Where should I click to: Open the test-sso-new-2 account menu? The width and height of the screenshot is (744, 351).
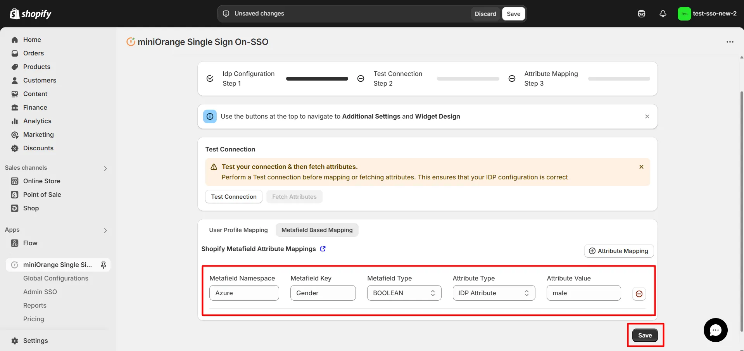click(707, 14)
